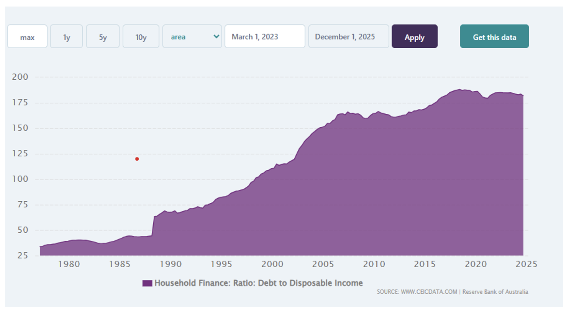Click the chevron arrow beside area
The width and height of the screenshot is (573, 312).
(216, 37)
